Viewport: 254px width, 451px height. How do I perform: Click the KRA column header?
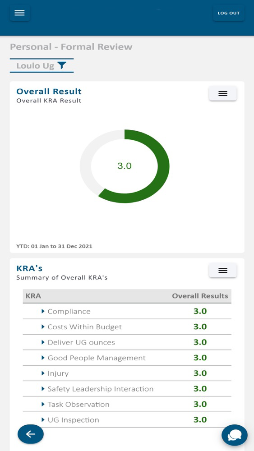point(33,296)
